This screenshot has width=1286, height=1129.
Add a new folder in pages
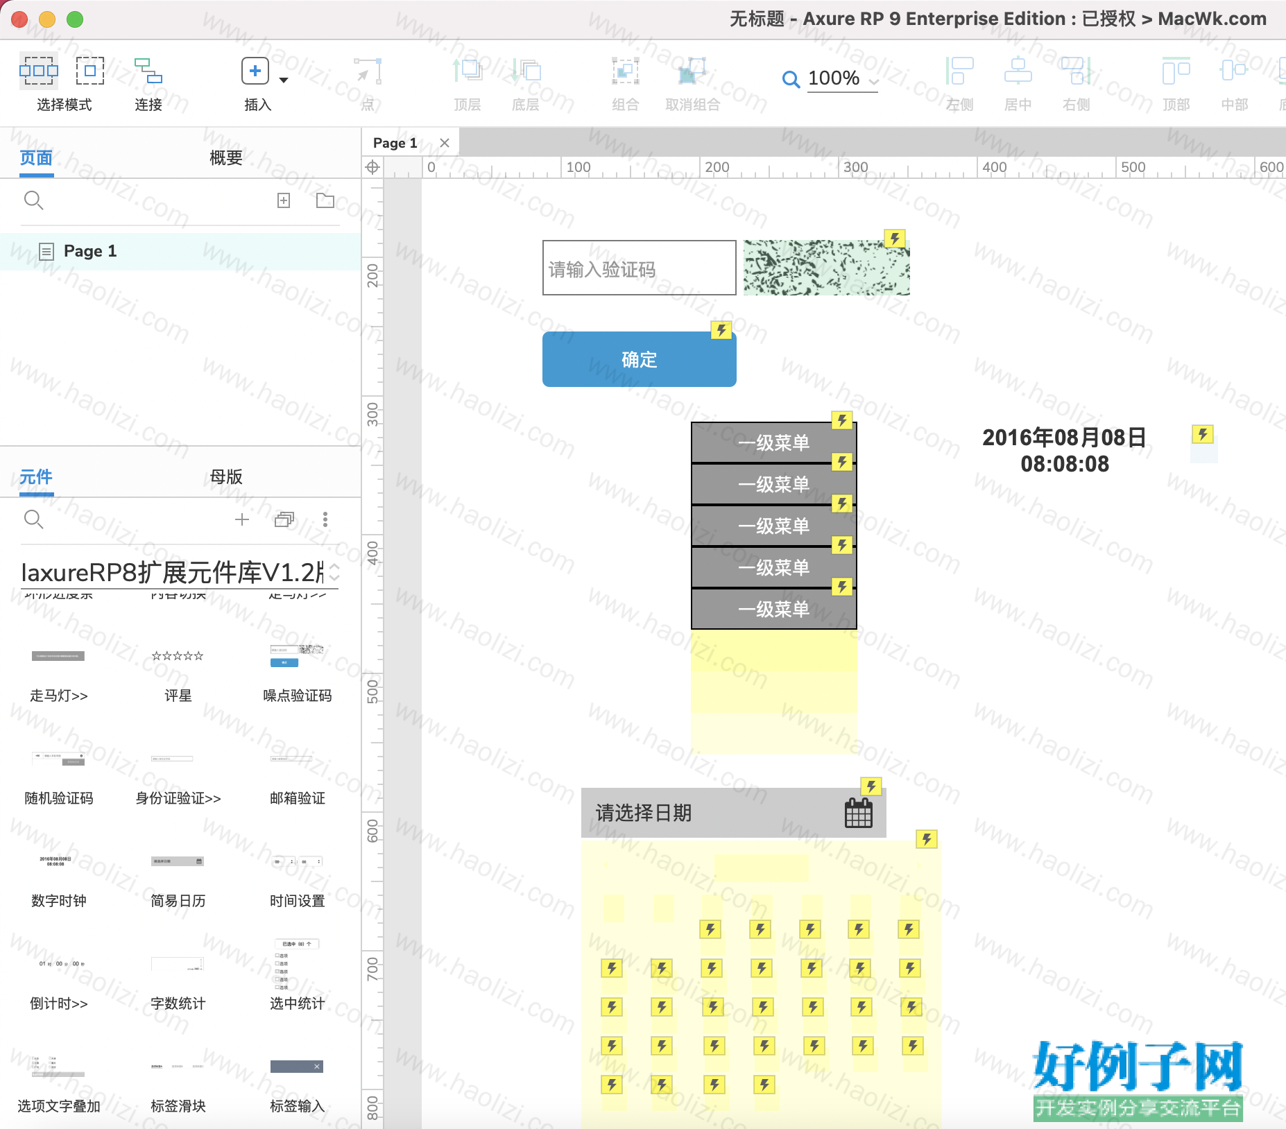pos(325,200)
